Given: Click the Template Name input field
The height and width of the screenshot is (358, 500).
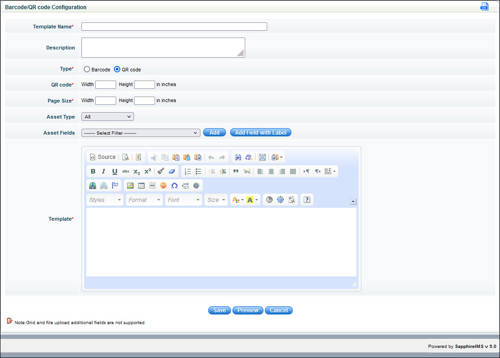Looking at the screenshot, I should [x=174, y=27].
